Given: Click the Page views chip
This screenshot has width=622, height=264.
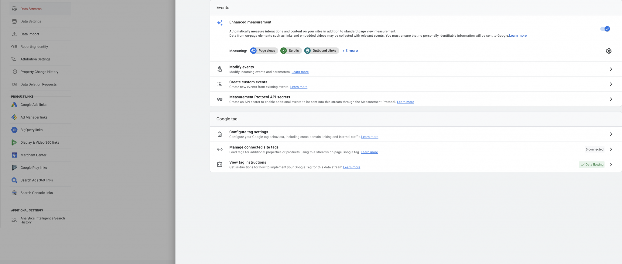Looking at the screenshot, I should click(264, 51).
